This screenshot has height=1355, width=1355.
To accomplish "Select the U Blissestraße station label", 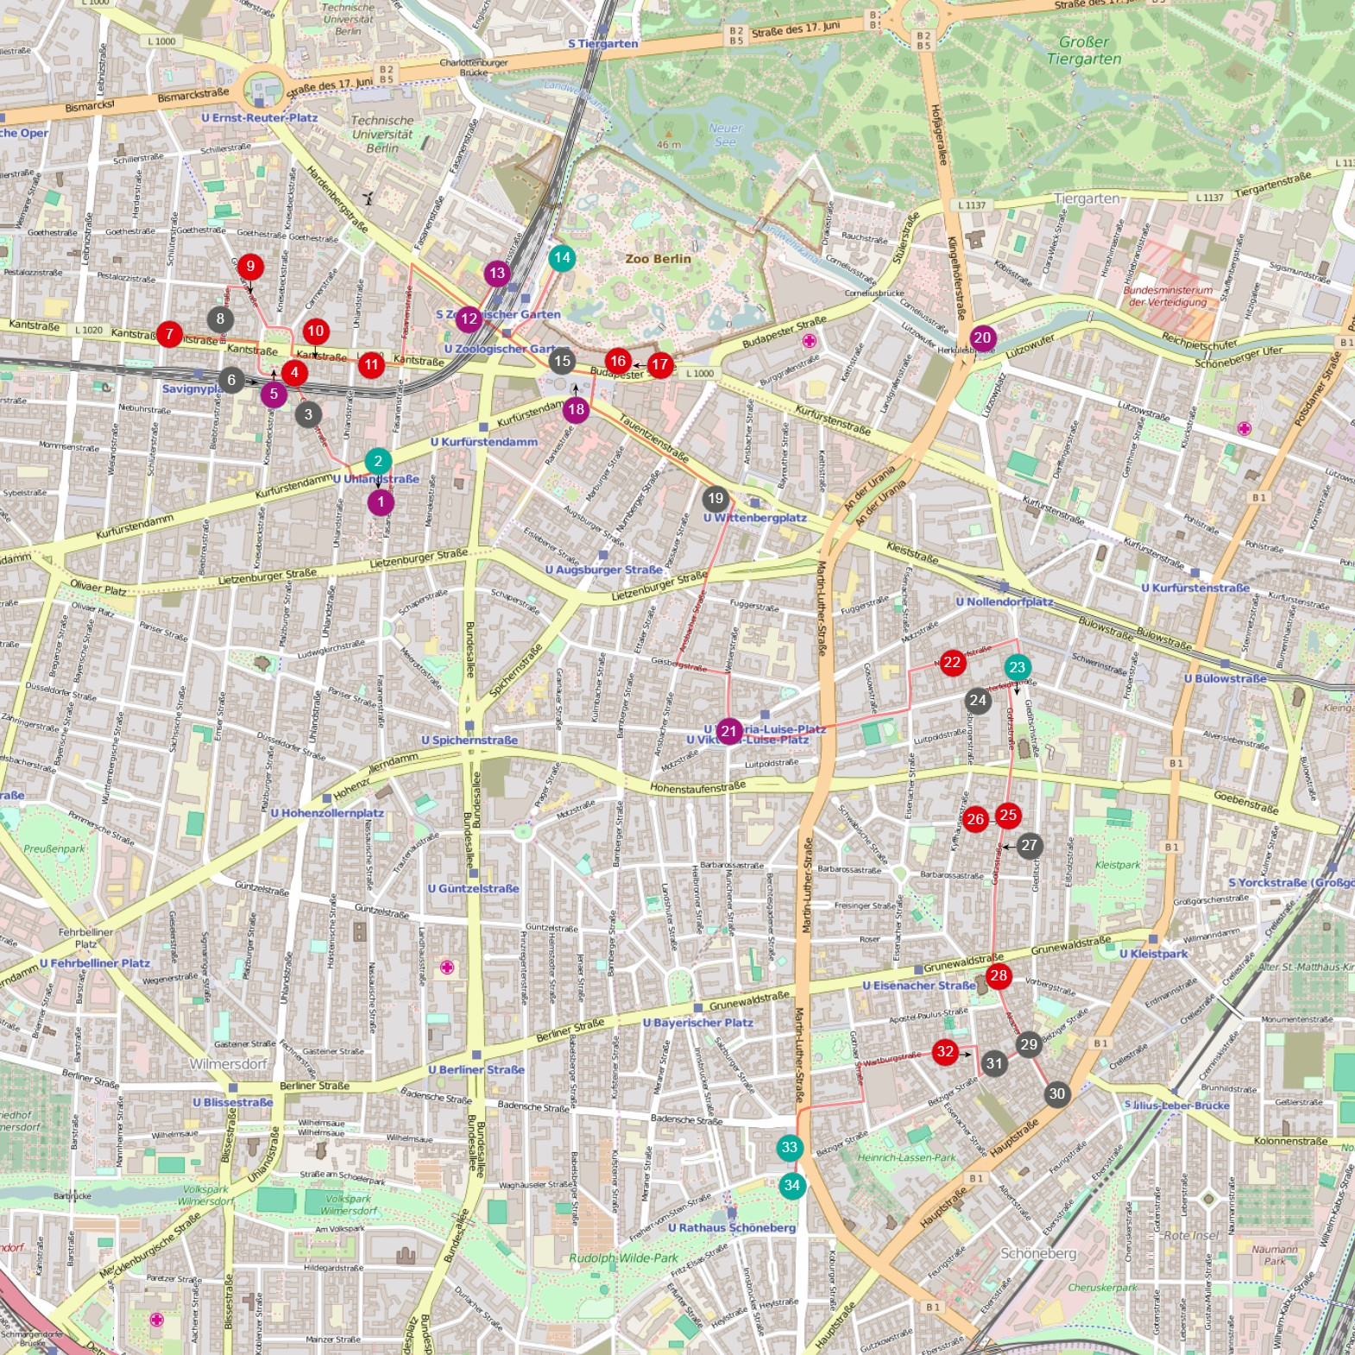I will pyautogui.click(x=233, y=1103).
